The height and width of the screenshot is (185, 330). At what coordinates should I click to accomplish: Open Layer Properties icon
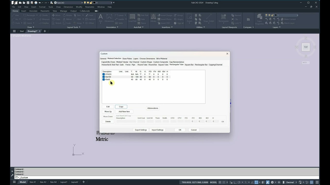click(x=260, y=19)
